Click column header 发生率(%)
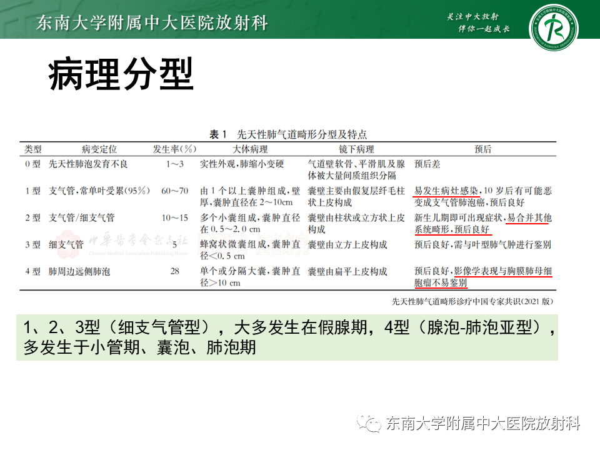Image resolution: width=600 pixels, height=450 pixels. click(x=174, y=149)
